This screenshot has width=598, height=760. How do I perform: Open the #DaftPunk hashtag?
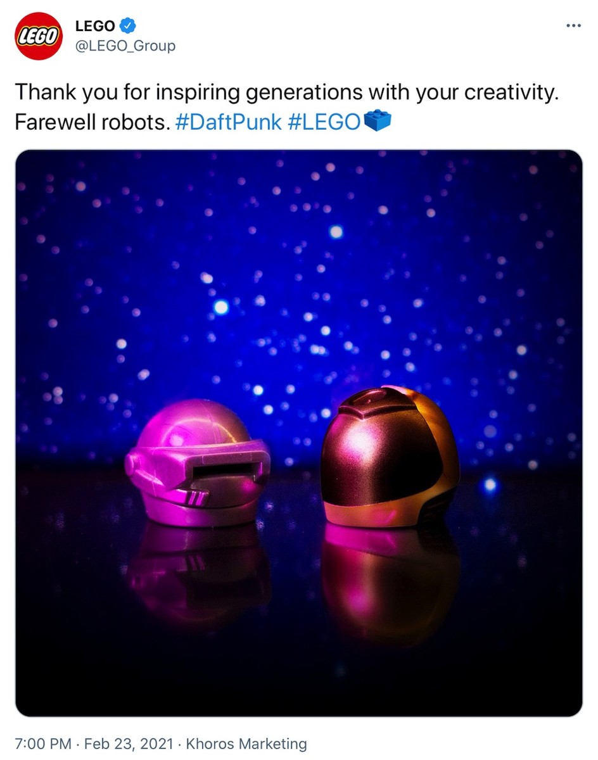228,122
